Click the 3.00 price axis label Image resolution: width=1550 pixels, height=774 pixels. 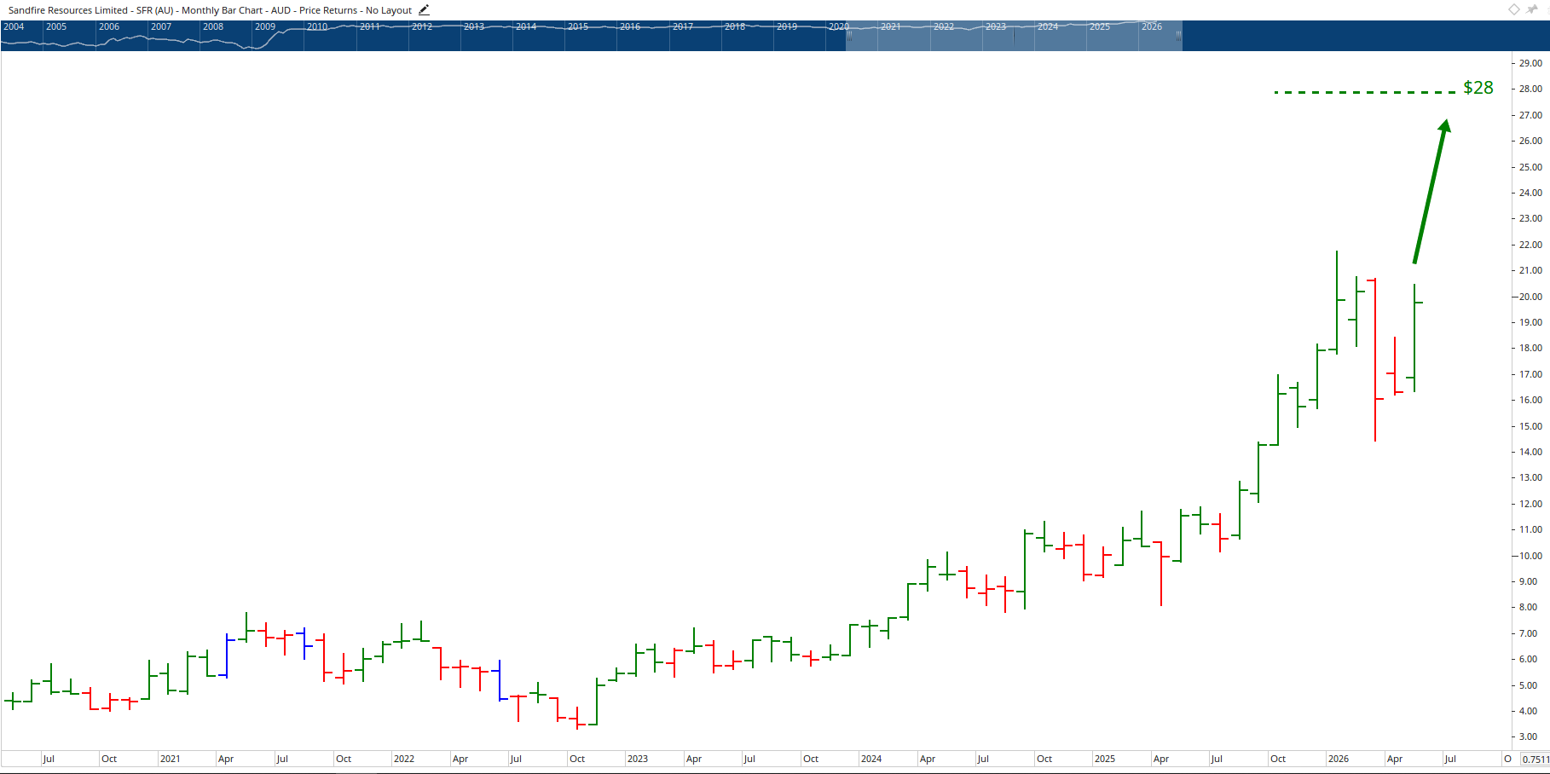pyautogui.click(x=1529, y=736)
